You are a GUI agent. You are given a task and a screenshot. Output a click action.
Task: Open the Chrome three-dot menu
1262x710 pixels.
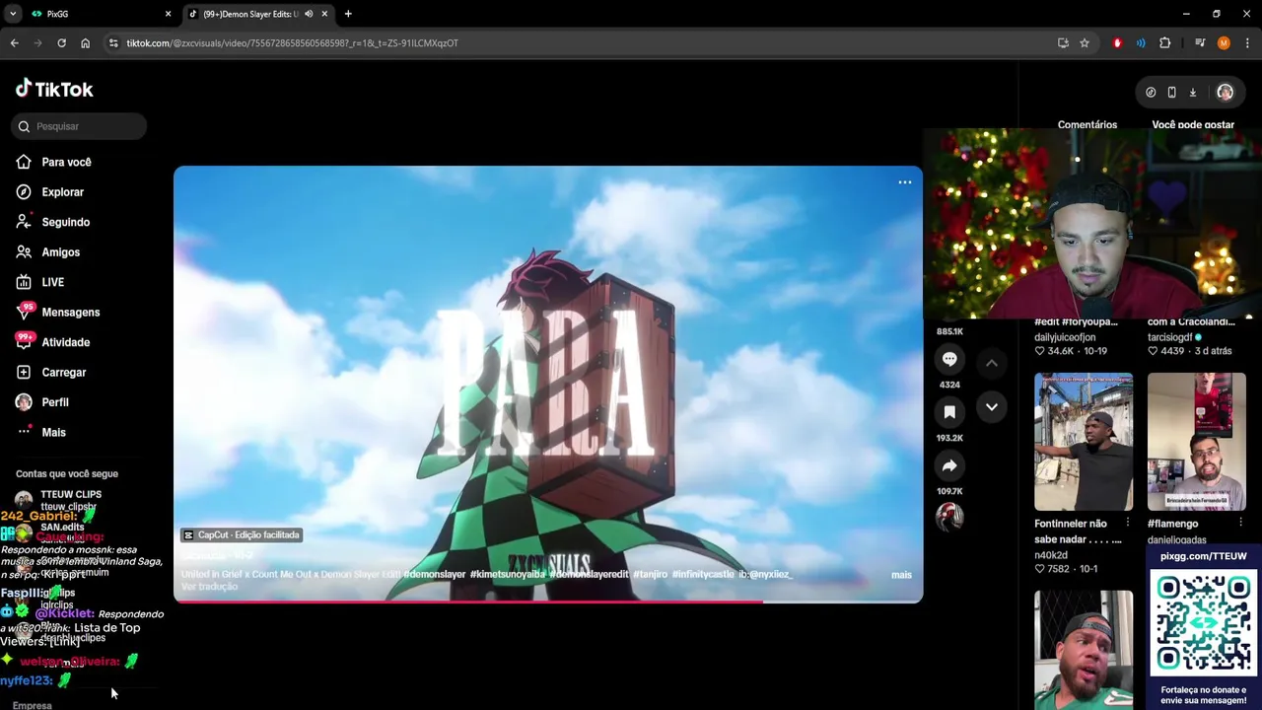point(1247,43)
